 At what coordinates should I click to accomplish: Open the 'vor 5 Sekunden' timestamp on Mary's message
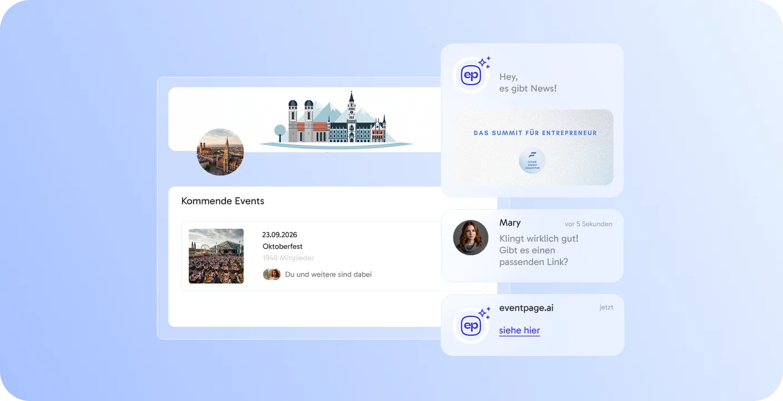(x=587, y=224)
